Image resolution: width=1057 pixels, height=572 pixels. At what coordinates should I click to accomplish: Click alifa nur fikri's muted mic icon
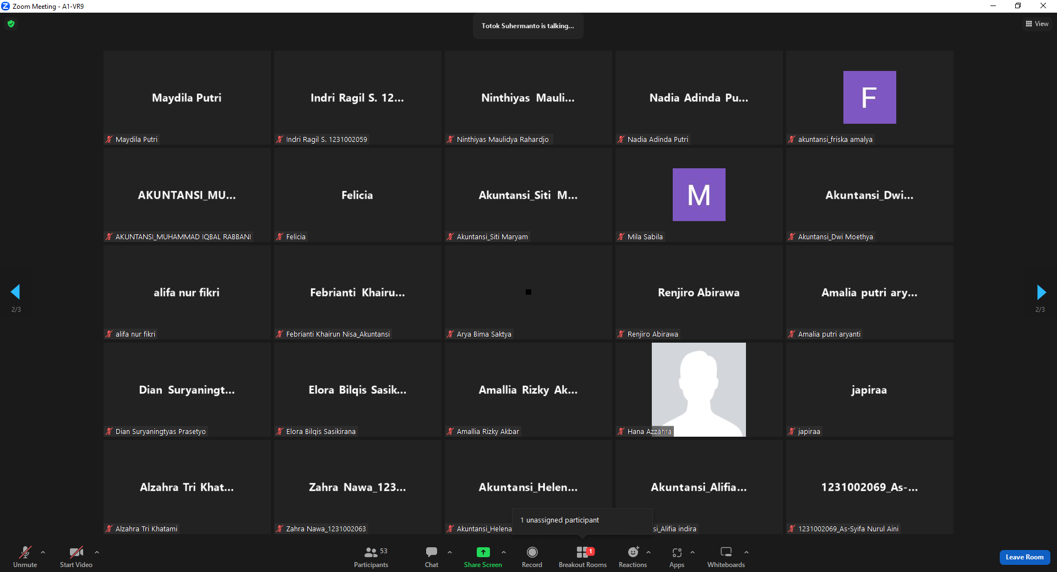(109, 334)
